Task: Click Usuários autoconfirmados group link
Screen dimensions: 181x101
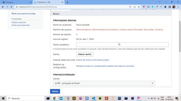Action: (131, 29)
